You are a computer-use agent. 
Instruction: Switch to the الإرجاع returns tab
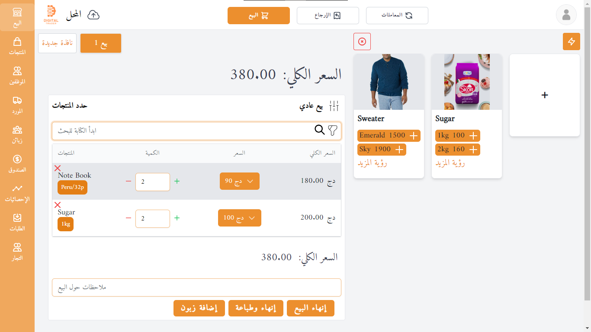328,15
